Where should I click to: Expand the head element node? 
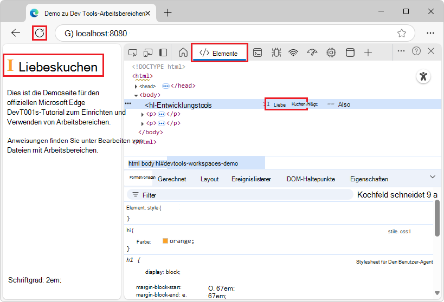[x=136, y=87]
